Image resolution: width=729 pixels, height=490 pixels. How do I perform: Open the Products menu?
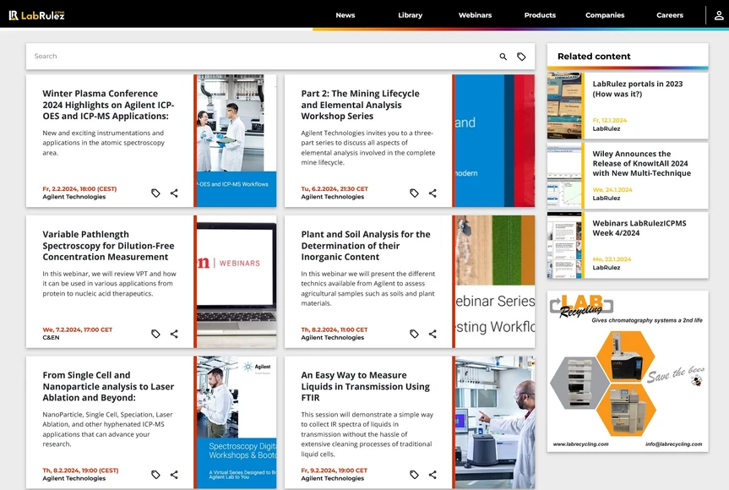[x=540, y=15]
